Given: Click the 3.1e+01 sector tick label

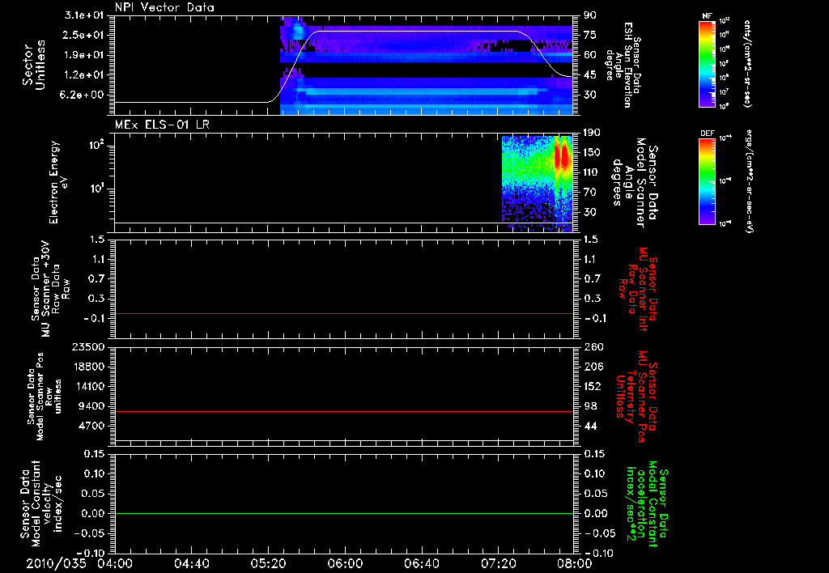Looking at the screenshot, I should pyautogui.click(x=83, y=15).
